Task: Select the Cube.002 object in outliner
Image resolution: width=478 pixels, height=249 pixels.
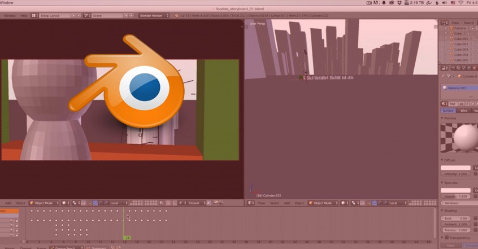Action: 461,44
